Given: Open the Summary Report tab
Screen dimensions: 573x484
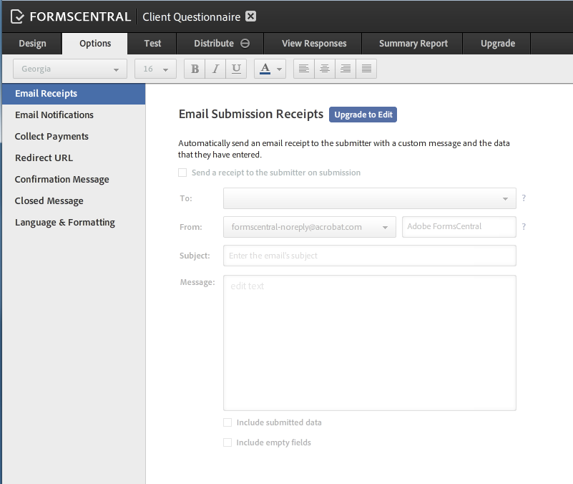Looking at the screenshot, I should point(413,44).
